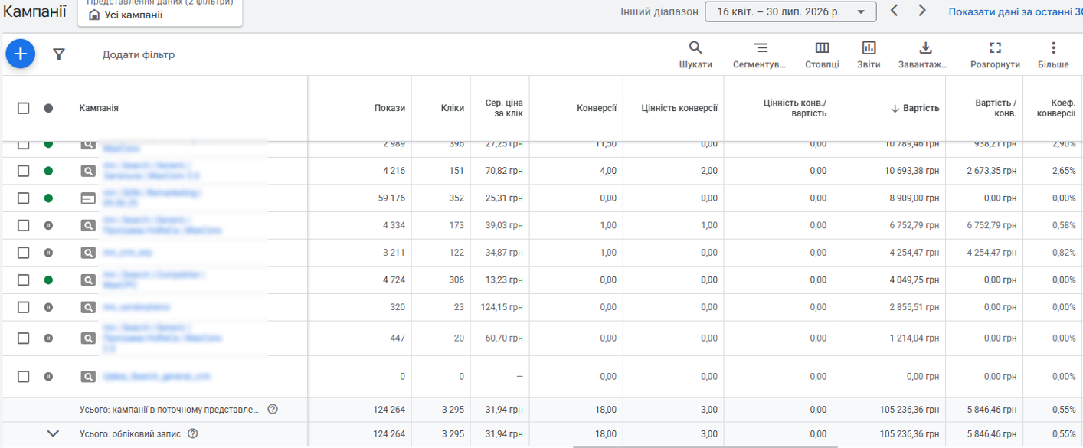Image resolution: width=1083 pixels, height=448 pixels.
Task: Sort by the Покази column header
Action: click(390, 108)
